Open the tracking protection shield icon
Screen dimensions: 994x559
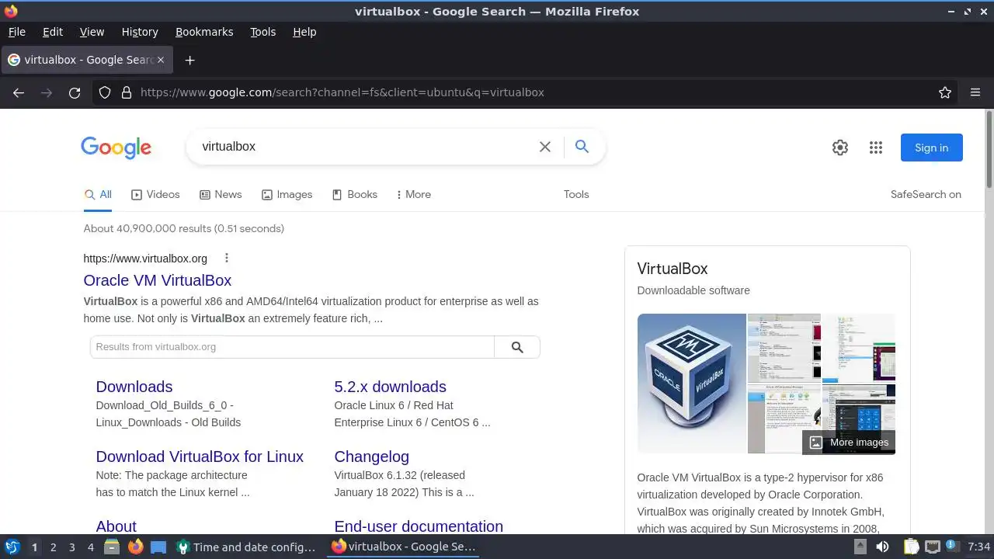[105, 92]
